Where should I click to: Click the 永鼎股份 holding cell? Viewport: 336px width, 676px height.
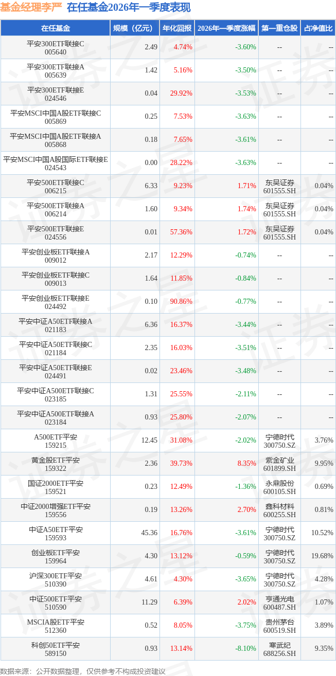tap(279, 483)
